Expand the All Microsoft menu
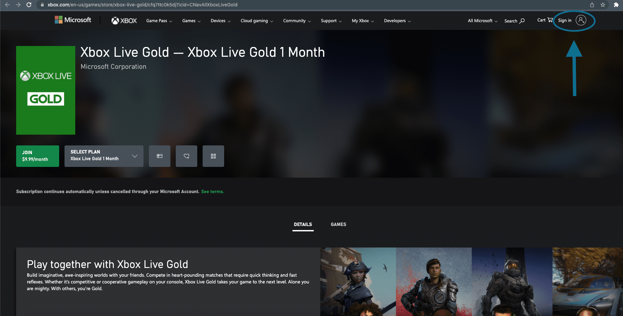Image resolution: width=623 pixels, height=316 pixels. [482, 20]
